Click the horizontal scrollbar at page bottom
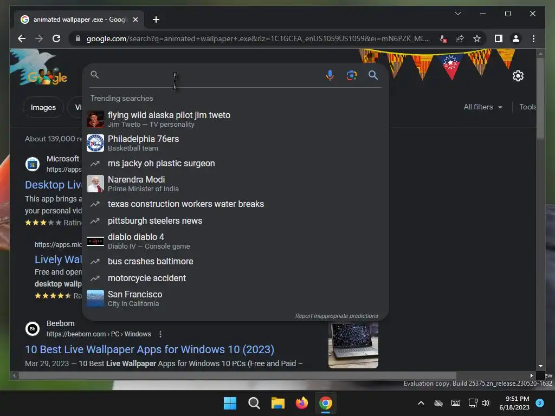The height and width of the screenshot is (416, 555). [237, 375]
